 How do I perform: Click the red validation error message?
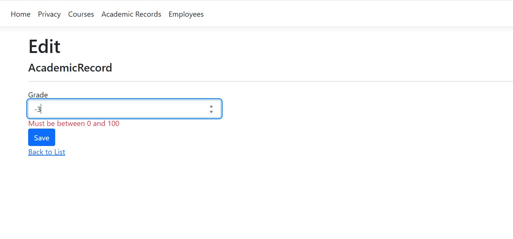coord(74,123)
